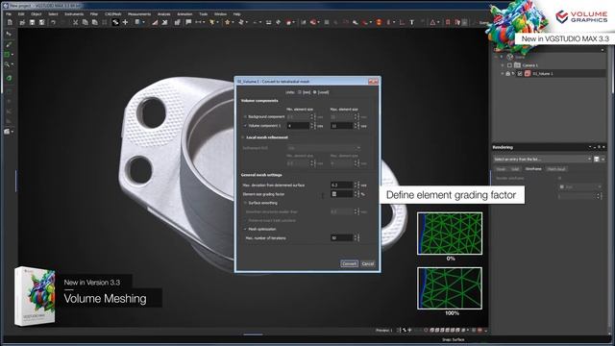Viewport: 615px width, 346px height.
Task: Click the Undo toolbar icon
Action: click(x=53, y=23)
